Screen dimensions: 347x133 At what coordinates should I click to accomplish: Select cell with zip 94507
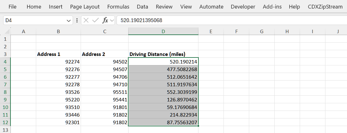105,70
